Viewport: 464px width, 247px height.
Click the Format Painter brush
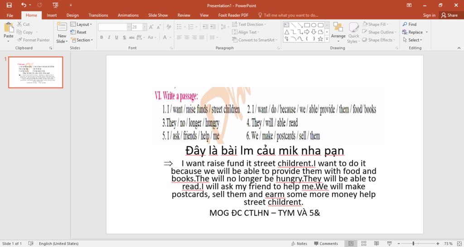[33, 40]
